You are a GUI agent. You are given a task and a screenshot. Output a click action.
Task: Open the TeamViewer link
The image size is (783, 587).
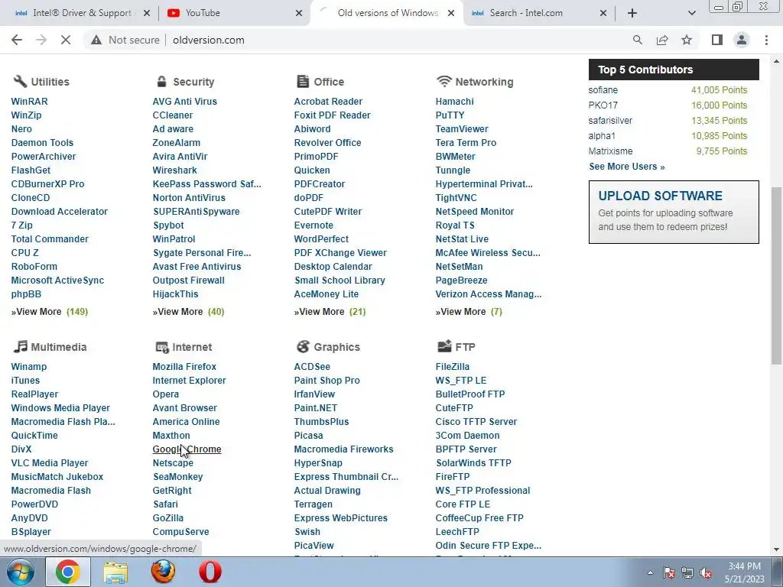coord(461,128)
